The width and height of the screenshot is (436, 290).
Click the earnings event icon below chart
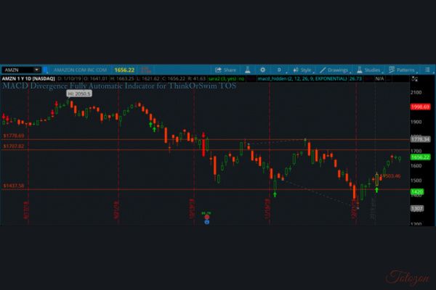tap(206, 217)
